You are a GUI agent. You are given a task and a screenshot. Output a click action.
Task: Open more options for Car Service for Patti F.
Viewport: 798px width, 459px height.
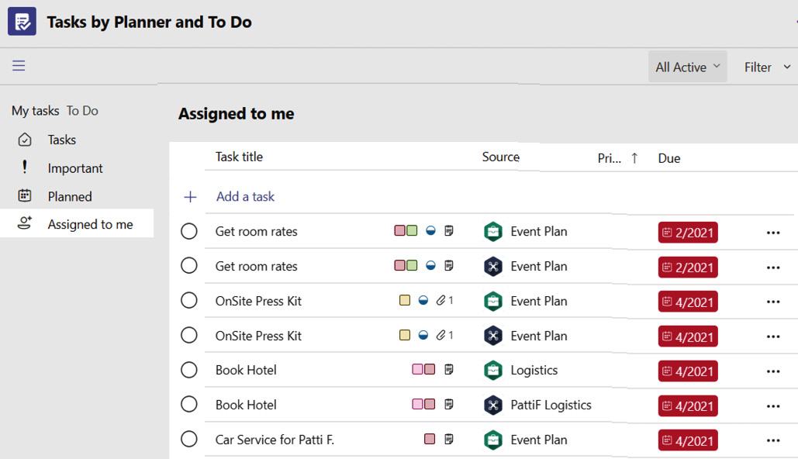pos(773,440)
